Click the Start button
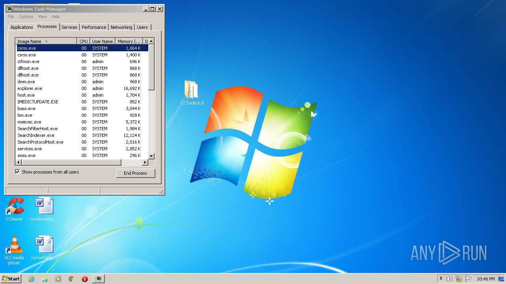506x284 pixels. [11, 279]
